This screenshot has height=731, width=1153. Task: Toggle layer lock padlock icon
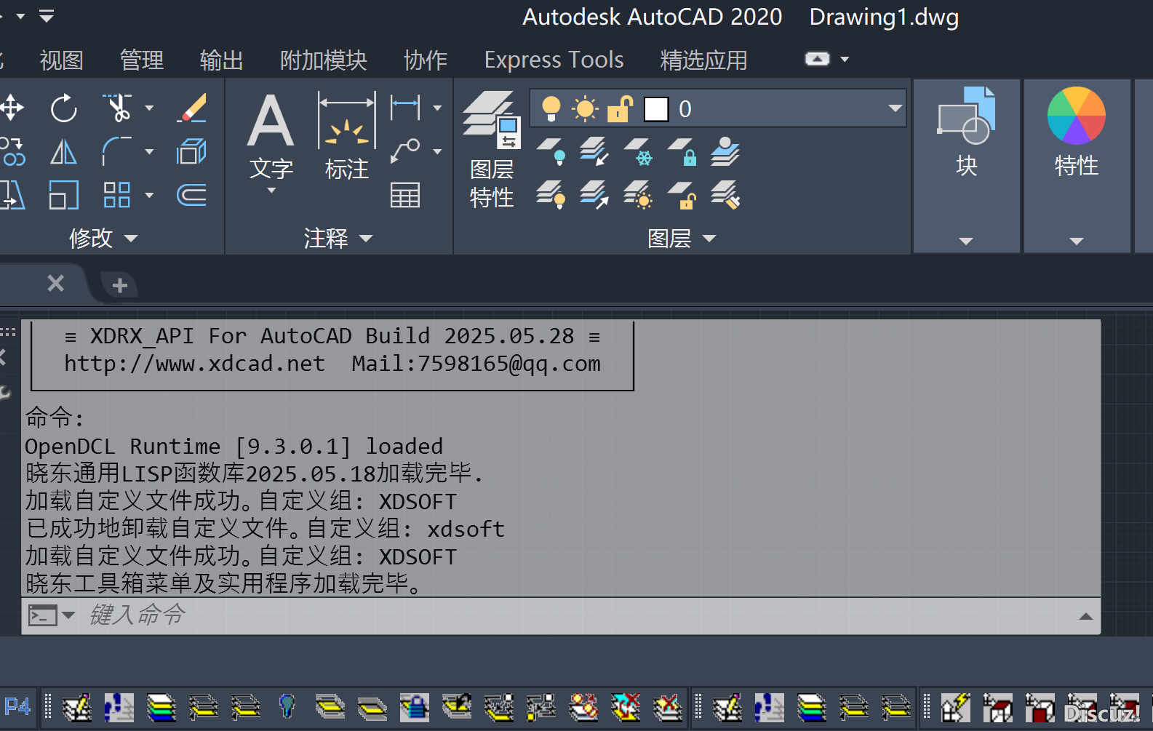point(620,109)
